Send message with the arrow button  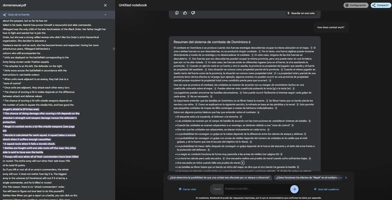click(294, 189)
